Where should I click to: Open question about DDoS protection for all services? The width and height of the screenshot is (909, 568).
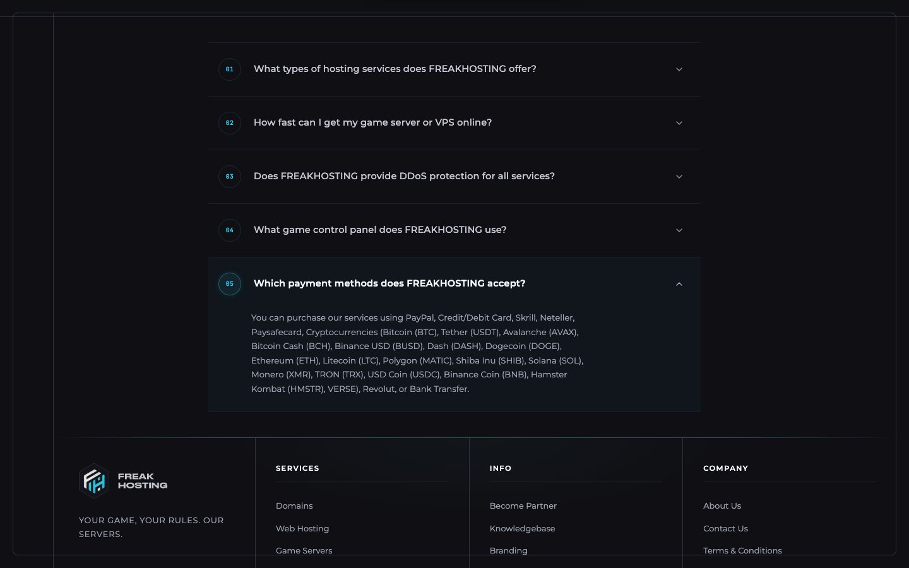click(404, 176)
